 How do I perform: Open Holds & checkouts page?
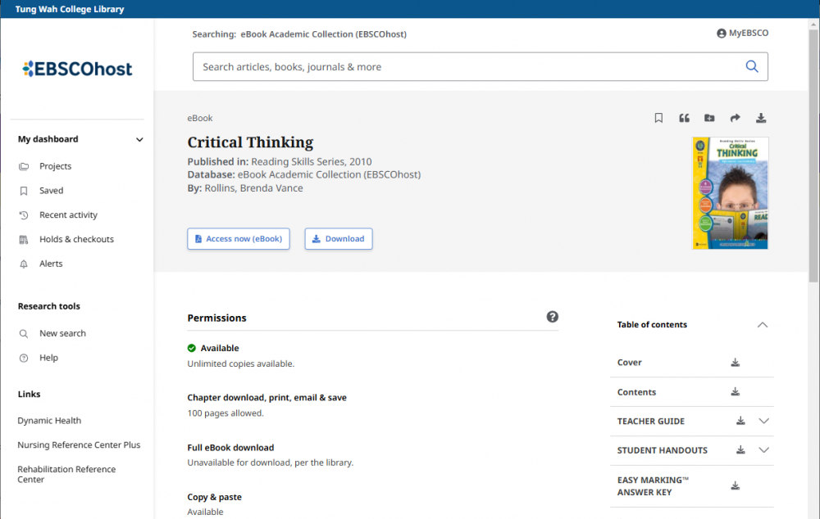(x=76, y=239)
